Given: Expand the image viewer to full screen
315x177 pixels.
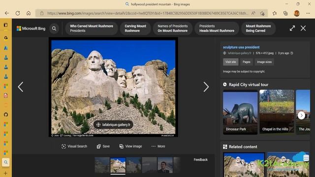Looking at the screenshot, I should point(292,29).
